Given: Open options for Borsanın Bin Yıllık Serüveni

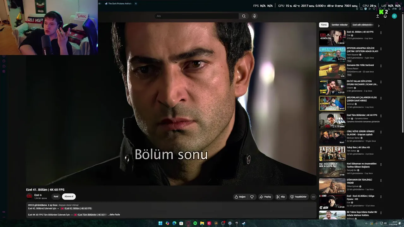Looking at the screenshot, I should (x=381, y=66).
